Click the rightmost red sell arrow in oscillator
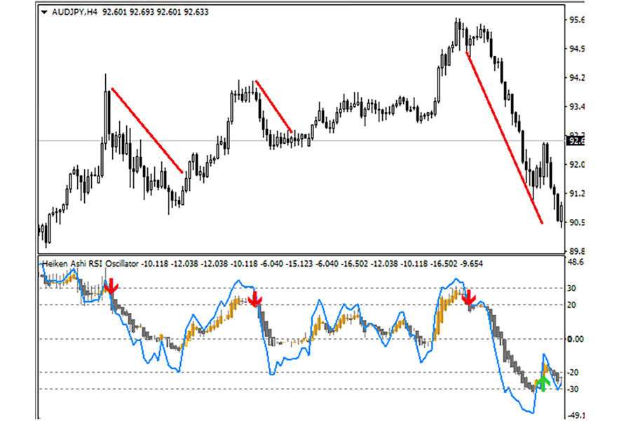The image size is (631, 421). [x=468, y=297]
